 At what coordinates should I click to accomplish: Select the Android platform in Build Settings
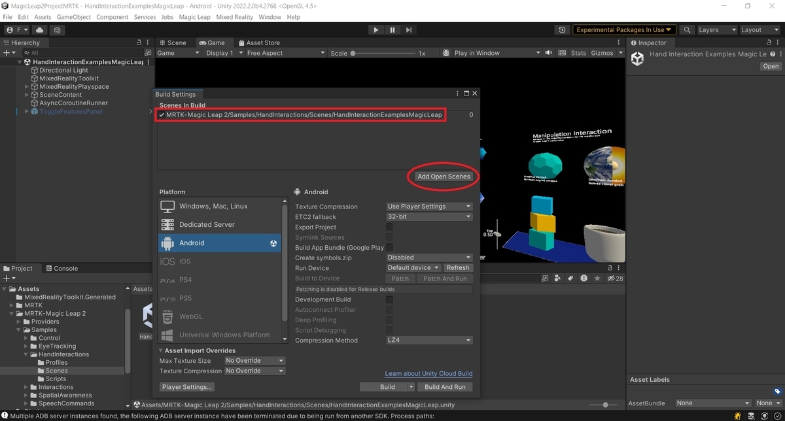[220, 243]
